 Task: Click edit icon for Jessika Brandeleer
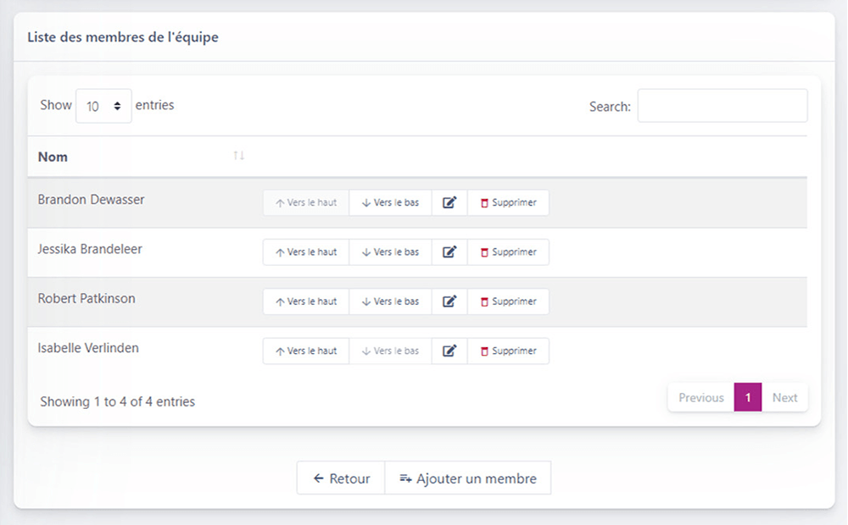point(449,251)
